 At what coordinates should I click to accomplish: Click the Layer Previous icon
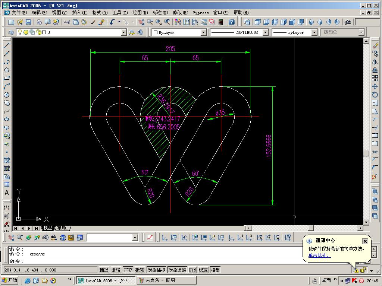(140, 32)
